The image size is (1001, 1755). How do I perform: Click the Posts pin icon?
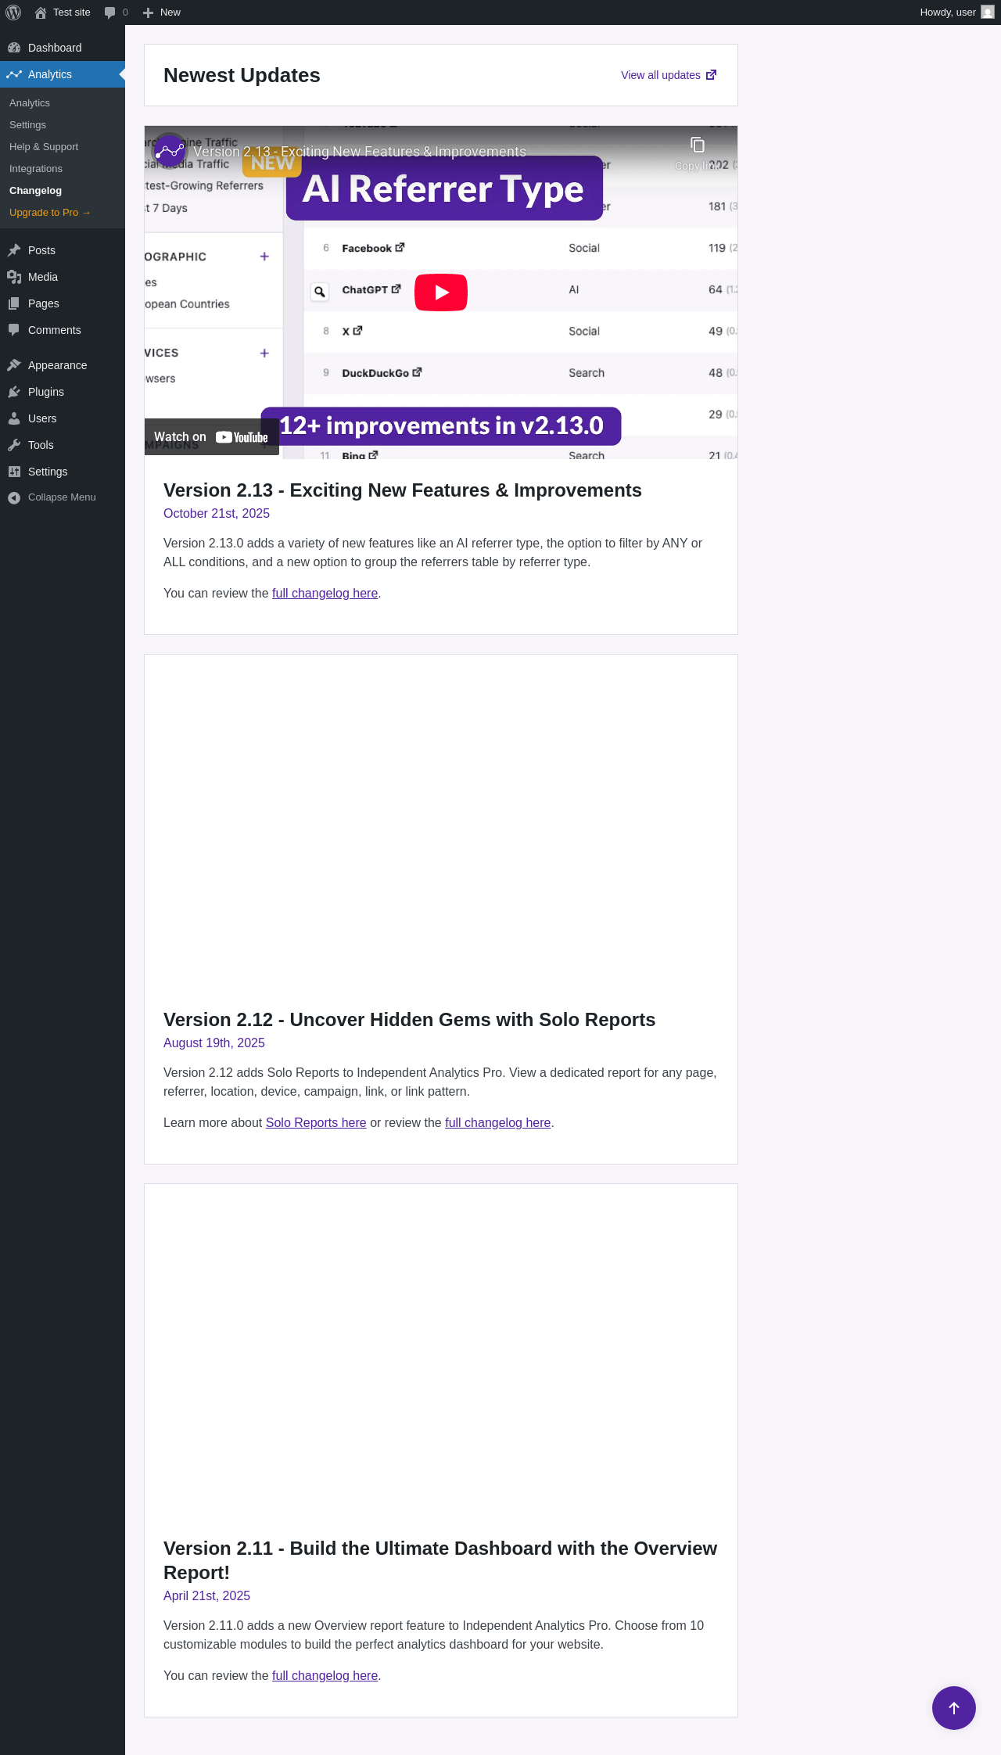pyautogui.click(x=14, y=250)
